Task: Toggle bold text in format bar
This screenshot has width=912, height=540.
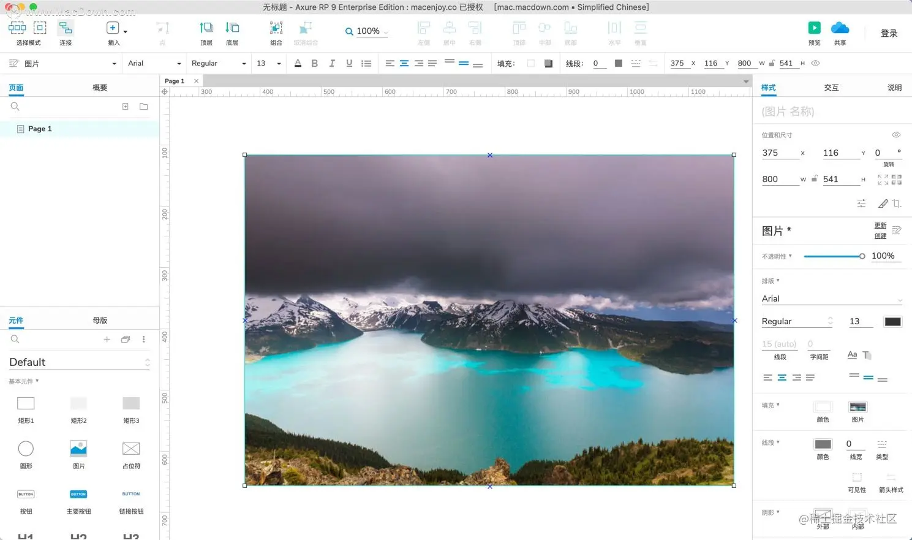Action: pyautogui.click(x=315, y=63)
